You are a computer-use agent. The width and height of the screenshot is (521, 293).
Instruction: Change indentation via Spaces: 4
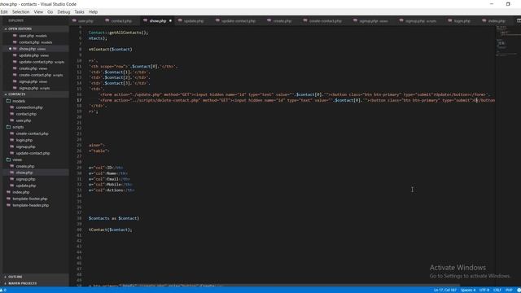[x=468, y=290]
